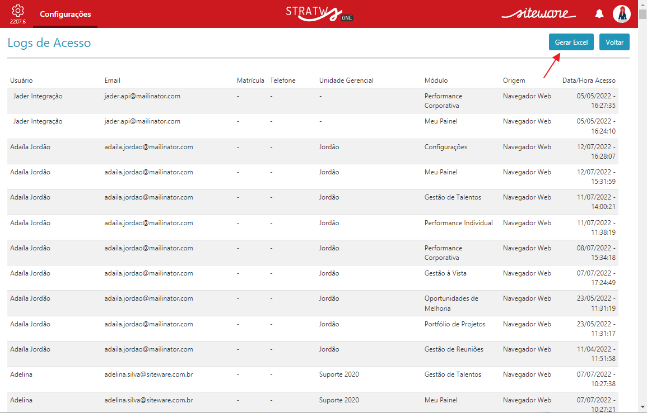
Task: Click the 05/05/2022 - 16:27:35 timestamp
Action: coord(596,101)
